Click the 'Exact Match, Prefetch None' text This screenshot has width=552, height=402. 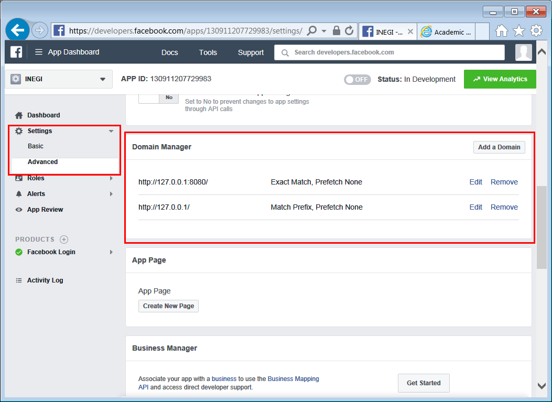pyautogui.click(x=317, y=182)
